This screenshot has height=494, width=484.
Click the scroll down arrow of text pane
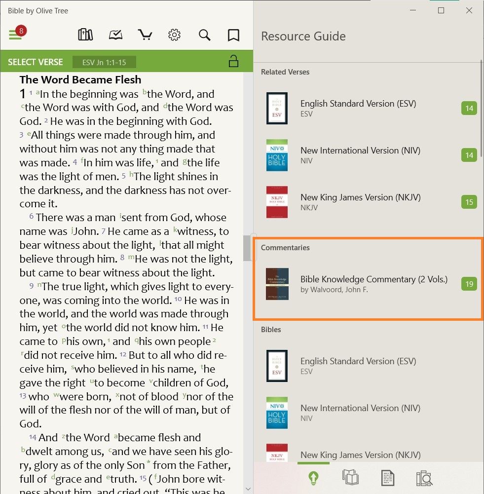pyautogui.click(x=248, y=489)
